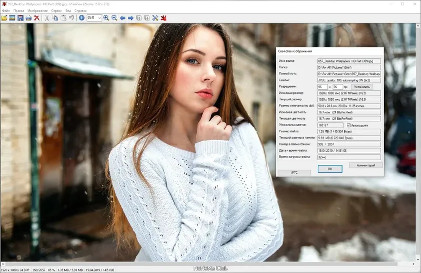The width and height of the screenshot is (421, 273).
Task: Open the Изображение menu
Action: tap(37, 10)
